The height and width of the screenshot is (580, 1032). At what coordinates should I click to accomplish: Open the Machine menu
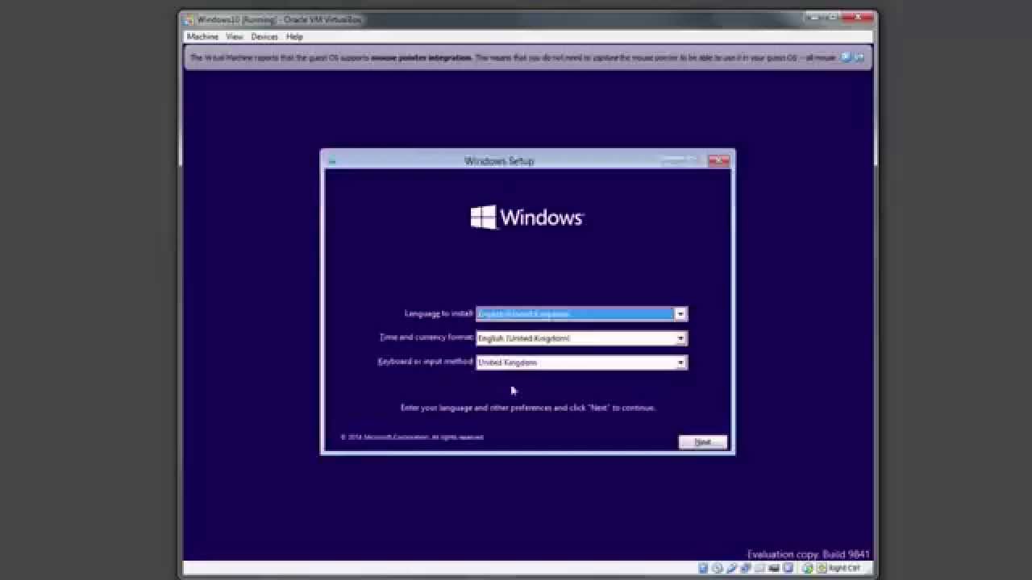[x=202, y=36]
